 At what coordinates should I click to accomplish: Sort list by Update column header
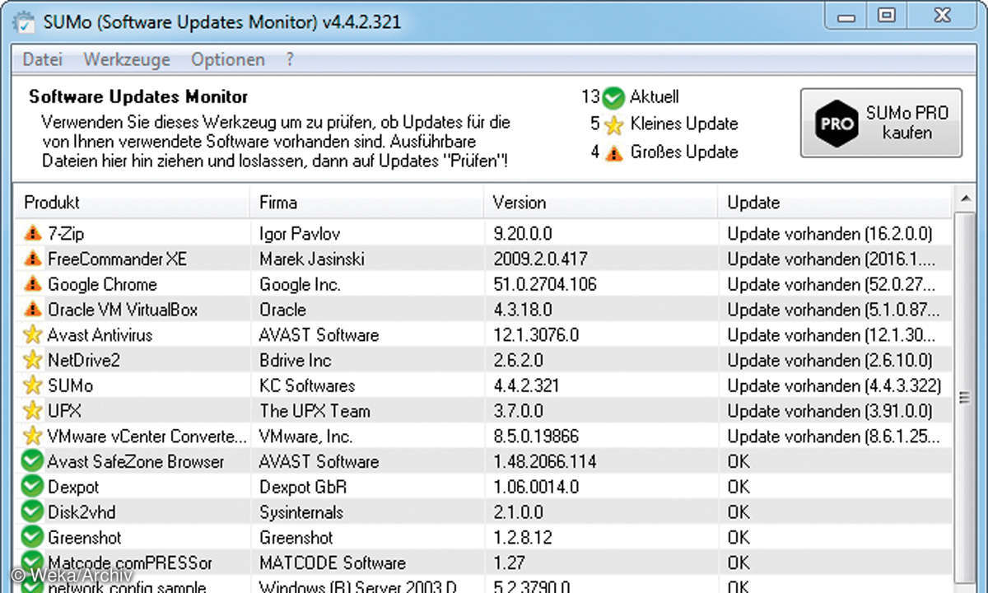point(835,202)
